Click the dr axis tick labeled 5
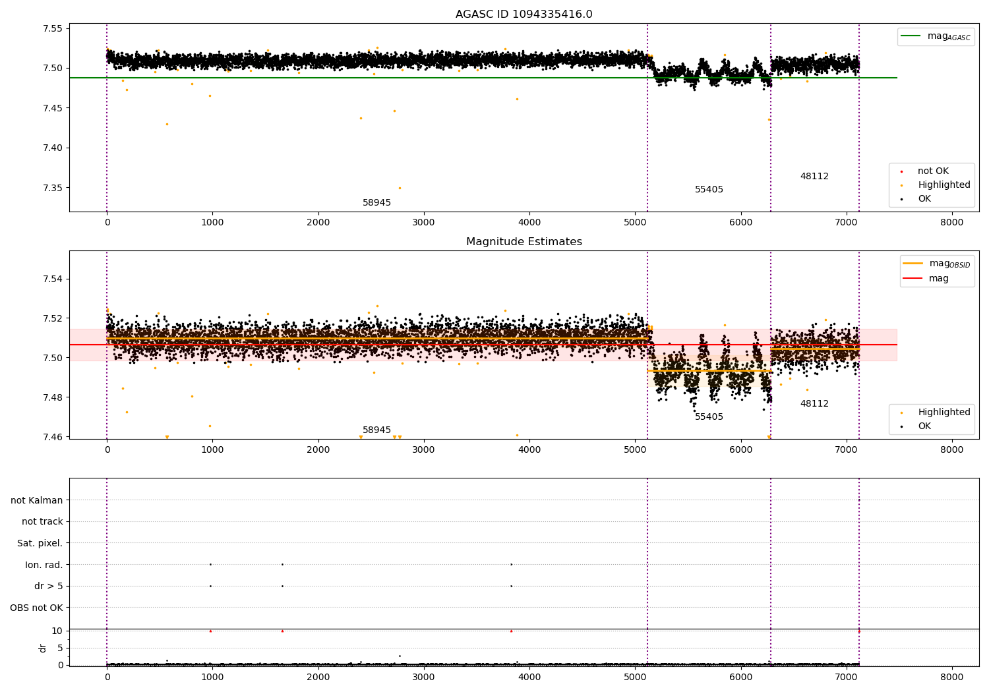This screenshot has height=692, width=989. 60,648
